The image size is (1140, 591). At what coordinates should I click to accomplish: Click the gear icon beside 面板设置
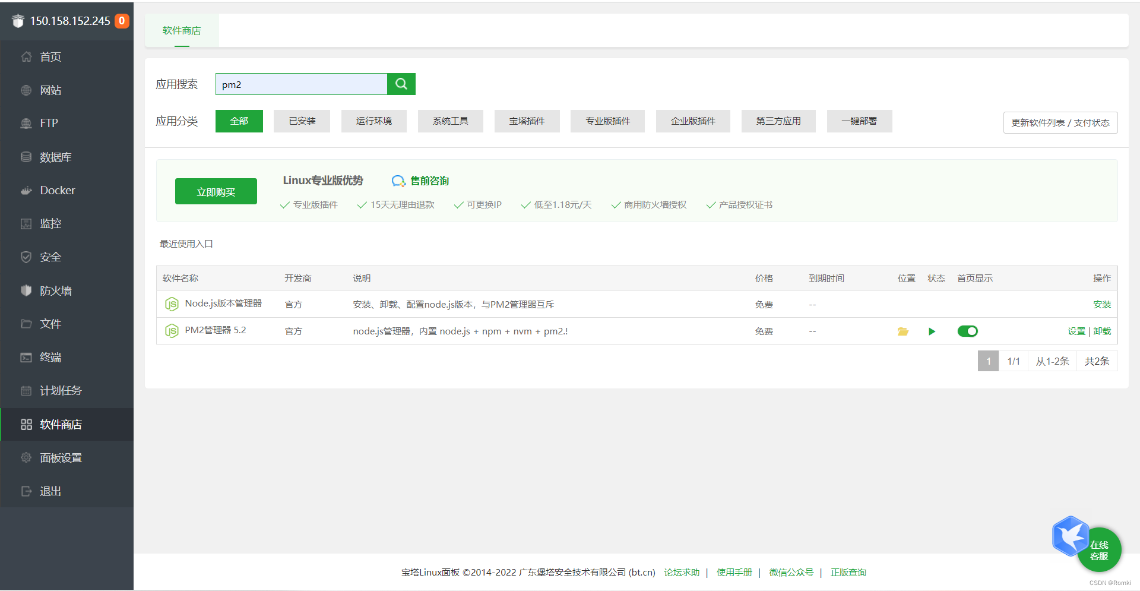(x=26, y=457)
